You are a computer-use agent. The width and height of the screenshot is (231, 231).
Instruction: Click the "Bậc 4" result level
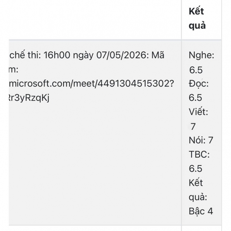click(x=201, y=211)
